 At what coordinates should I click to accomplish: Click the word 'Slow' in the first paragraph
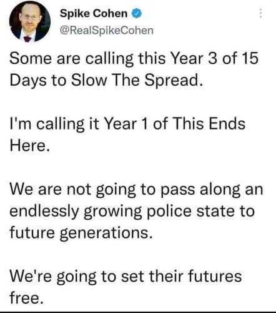(x=89, y=80)
